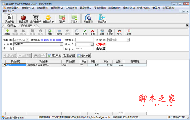Expand 经办人 dropdown

[x=92, y=44]
